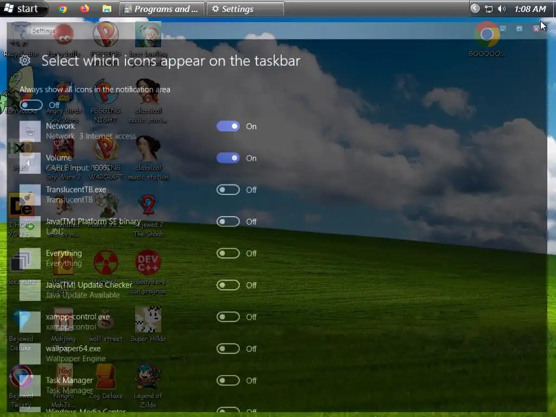Enable the Java(TM) Platform SE binary toggle
This screenshot has height=417, width=556.
click(x=228, y=222)
